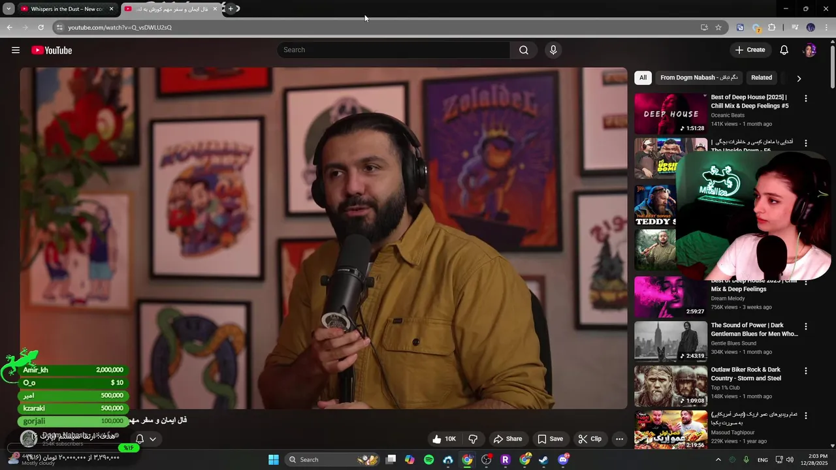This screenshot has width=836, height=470.
Task: Open YouTube notifications bell
Action: click(x=784, y=50)
